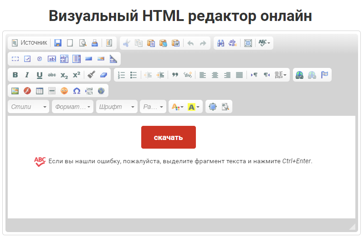This screenshot has height=238, width=364.
Task: Open the page preview icon
Action: point(82,43)
